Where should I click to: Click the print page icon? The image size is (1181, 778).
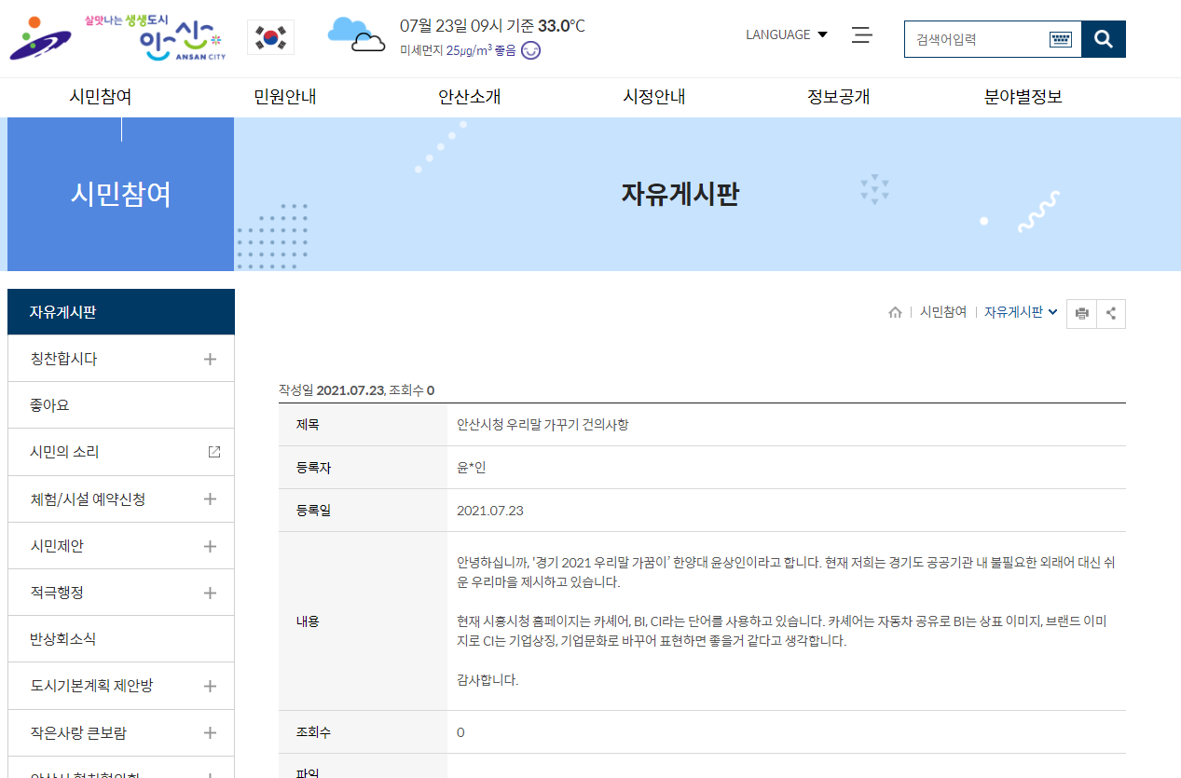[1081, 313]
